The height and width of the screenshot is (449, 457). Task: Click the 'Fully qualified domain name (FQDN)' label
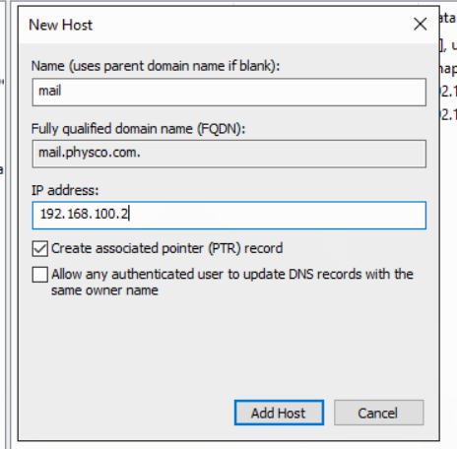(x=138, y=128)
